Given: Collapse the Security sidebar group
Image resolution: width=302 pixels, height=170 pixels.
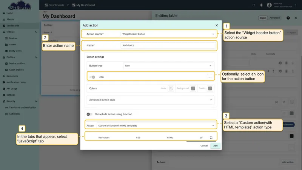Looking at the screenshot, I should [x=35, y=101].
